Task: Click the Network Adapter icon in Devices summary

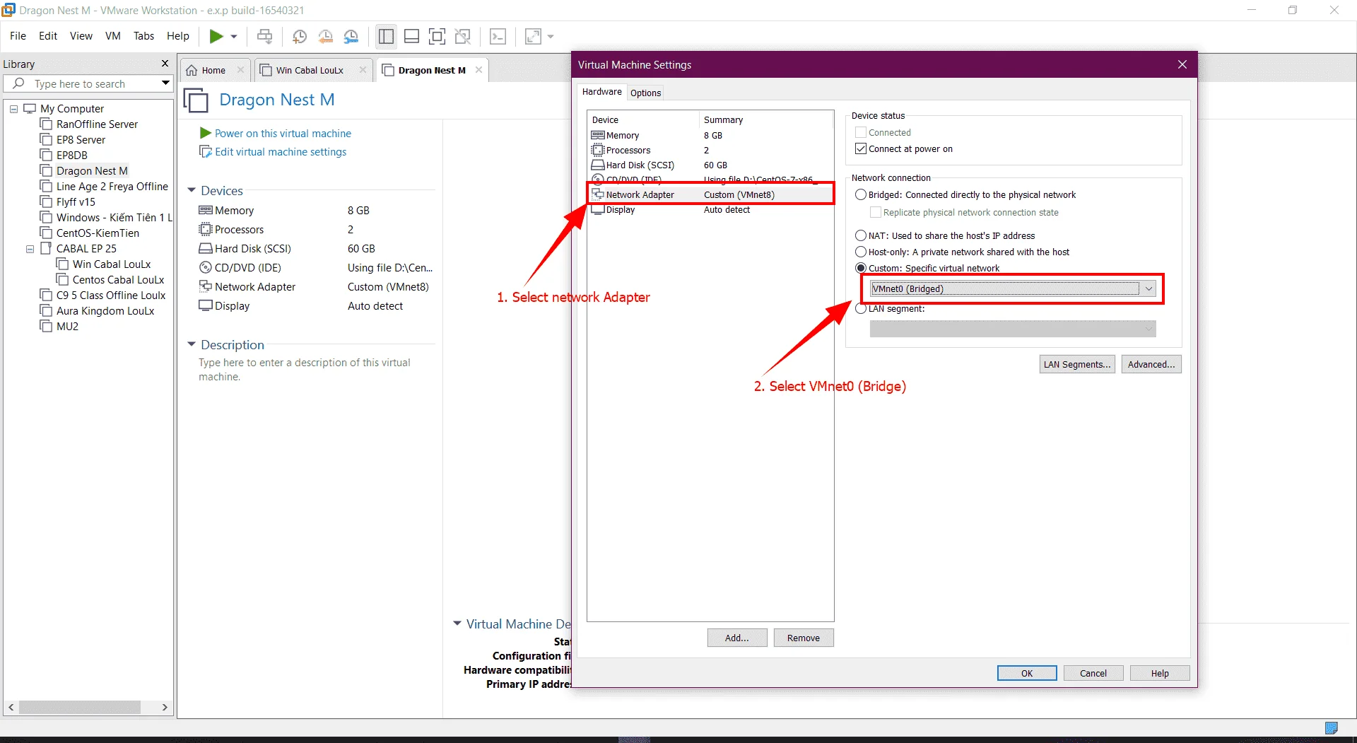Action: pyautogui.click(x=206, y=286)
